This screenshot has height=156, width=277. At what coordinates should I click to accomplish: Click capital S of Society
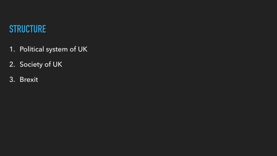(x=21, y=64)
